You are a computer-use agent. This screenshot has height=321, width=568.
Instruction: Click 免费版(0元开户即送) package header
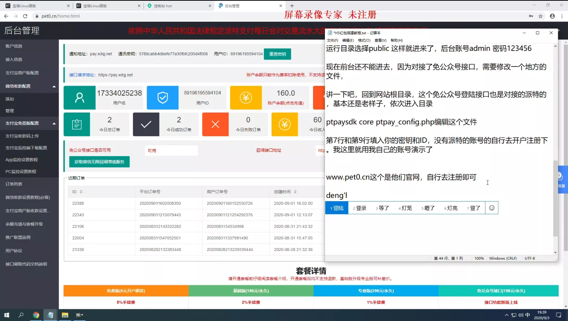point(126,291)
